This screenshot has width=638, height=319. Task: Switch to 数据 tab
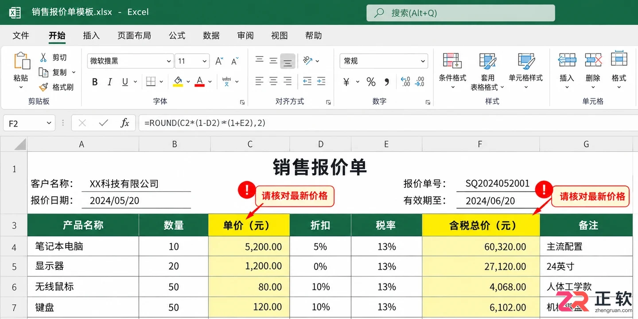[x=211, y=35]
